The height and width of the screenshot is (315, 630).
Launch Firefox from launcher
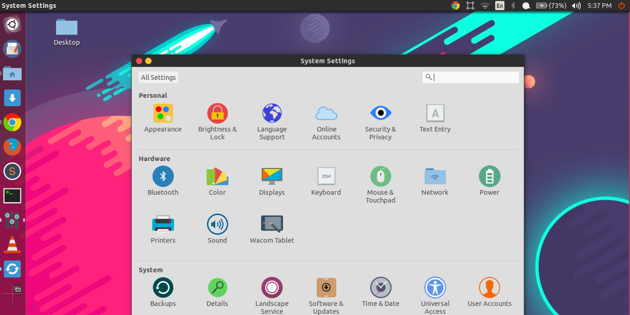tap(12, 146)
